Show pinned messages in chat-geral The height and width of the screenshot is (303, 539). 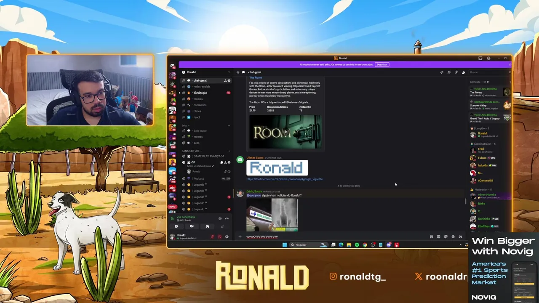(456, 72)
